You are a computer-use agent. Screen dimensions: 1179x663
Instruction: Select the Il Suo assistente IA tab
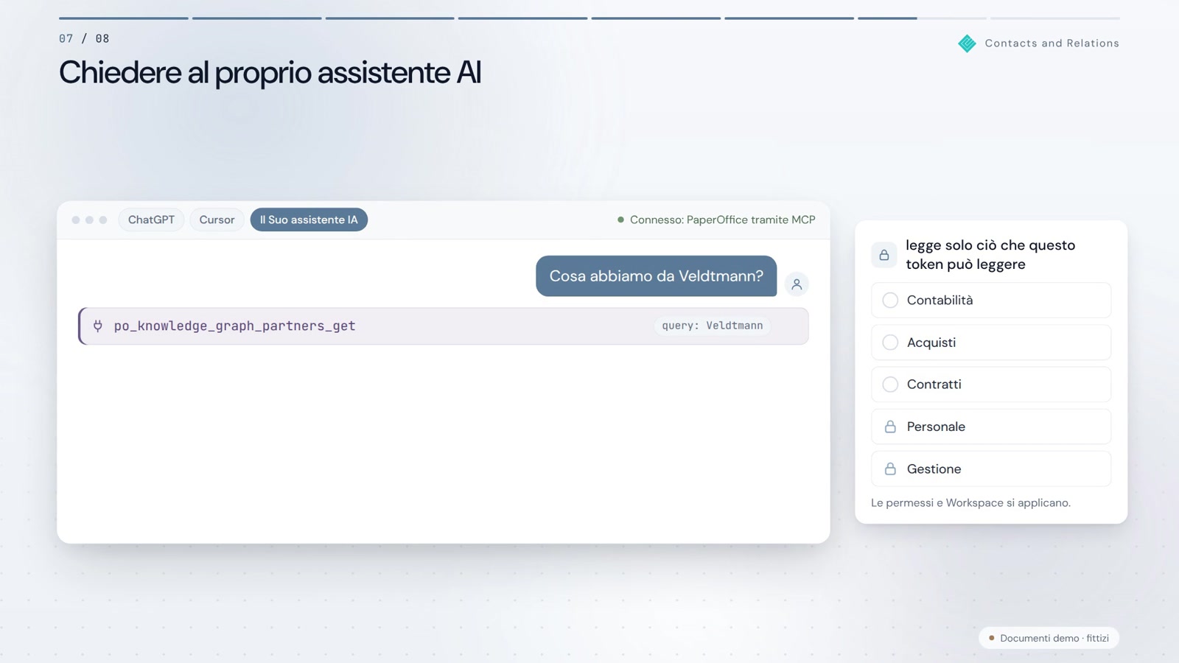[x=309, y=220]
